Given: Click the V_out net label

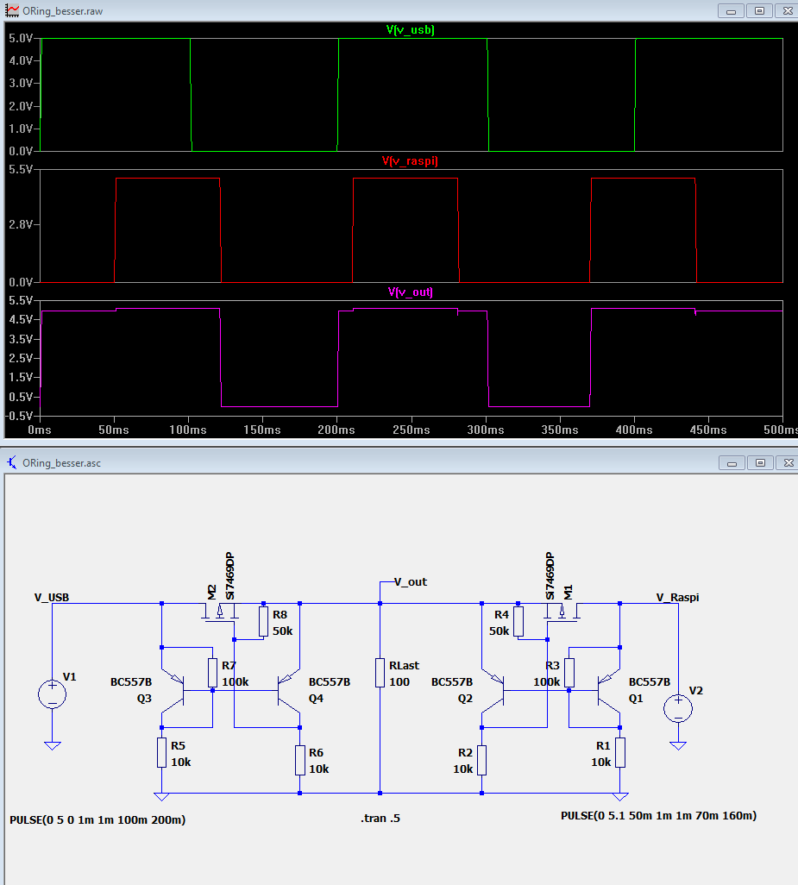Looking at the screenshot, I should point(411,582).
